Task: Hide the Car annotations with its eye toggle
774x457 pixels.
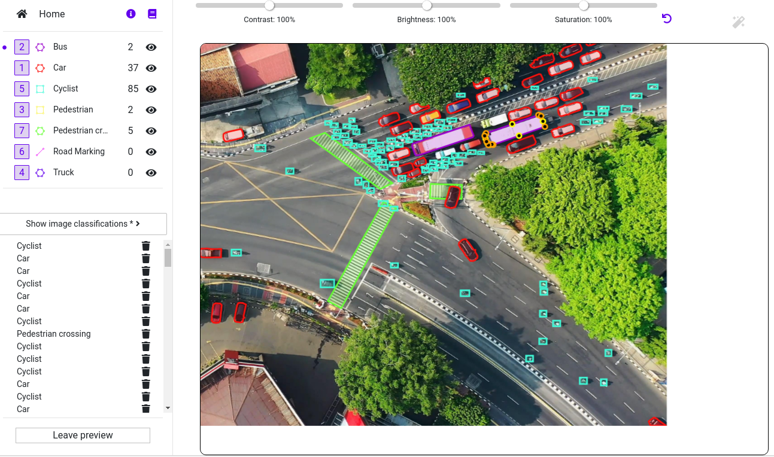Action: coord(151,68)
